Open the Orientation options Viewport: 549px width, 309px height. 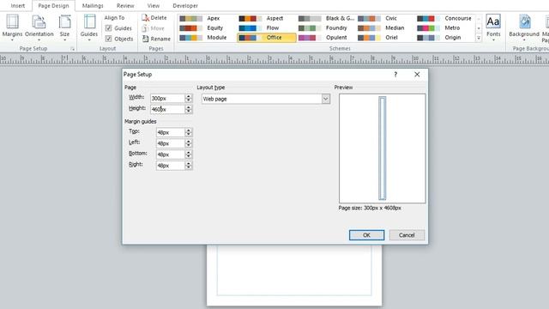click(x=39, y=27)
